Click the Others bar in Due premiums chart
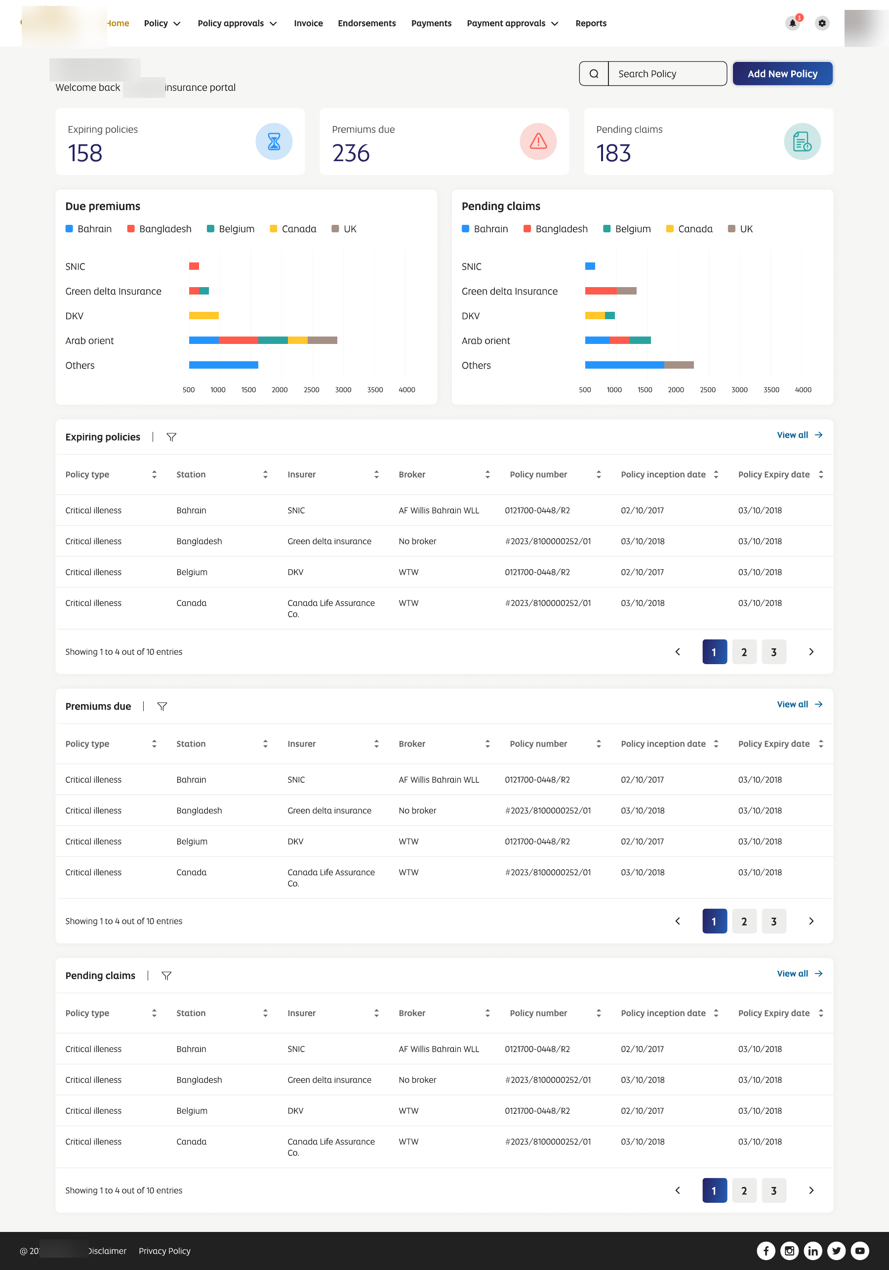Viewport: 889px width, 1270px height. click(223, 365)
